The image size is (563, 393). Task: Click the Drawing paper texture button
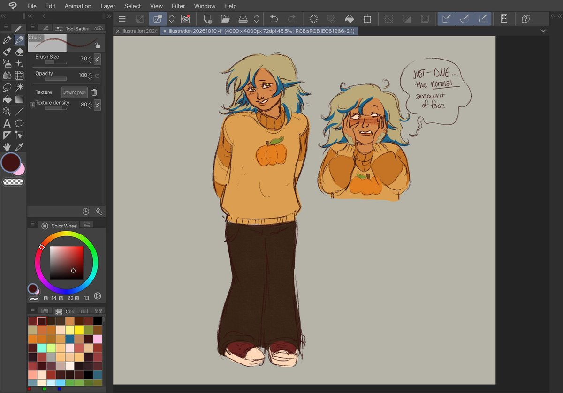click(x=74, y=92)
